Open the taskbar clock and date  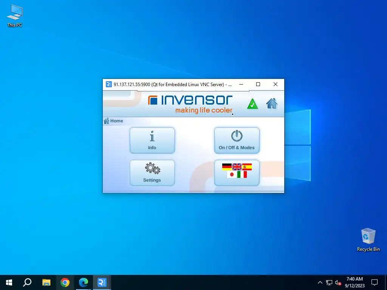pos(354,282)
